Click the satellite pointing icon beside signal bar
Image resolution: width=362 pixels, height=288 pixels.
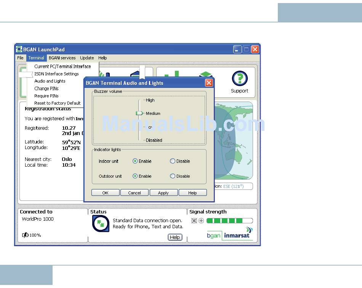[194, 221]
